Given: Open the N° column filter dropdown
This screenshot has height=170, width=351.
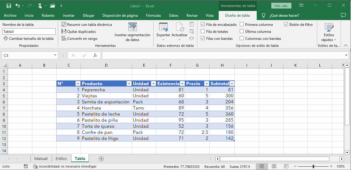Looking at the screenshot, I should pyautogui.click(x=78, y=84).
